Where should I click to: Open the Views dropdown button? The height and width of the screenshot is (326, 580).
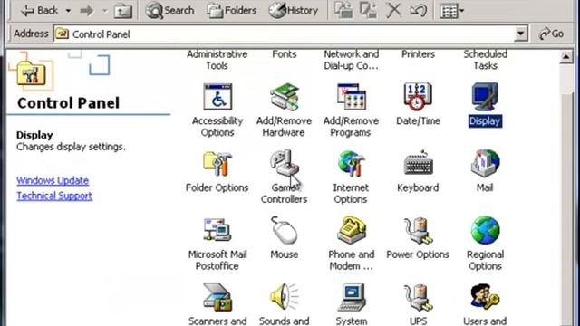451,11
